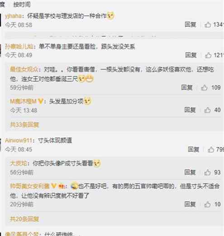Reply to the comment from 56分钟前
The width and height of the screenshot is (224, 236).
pyautogui.click(x=190, y=172)
